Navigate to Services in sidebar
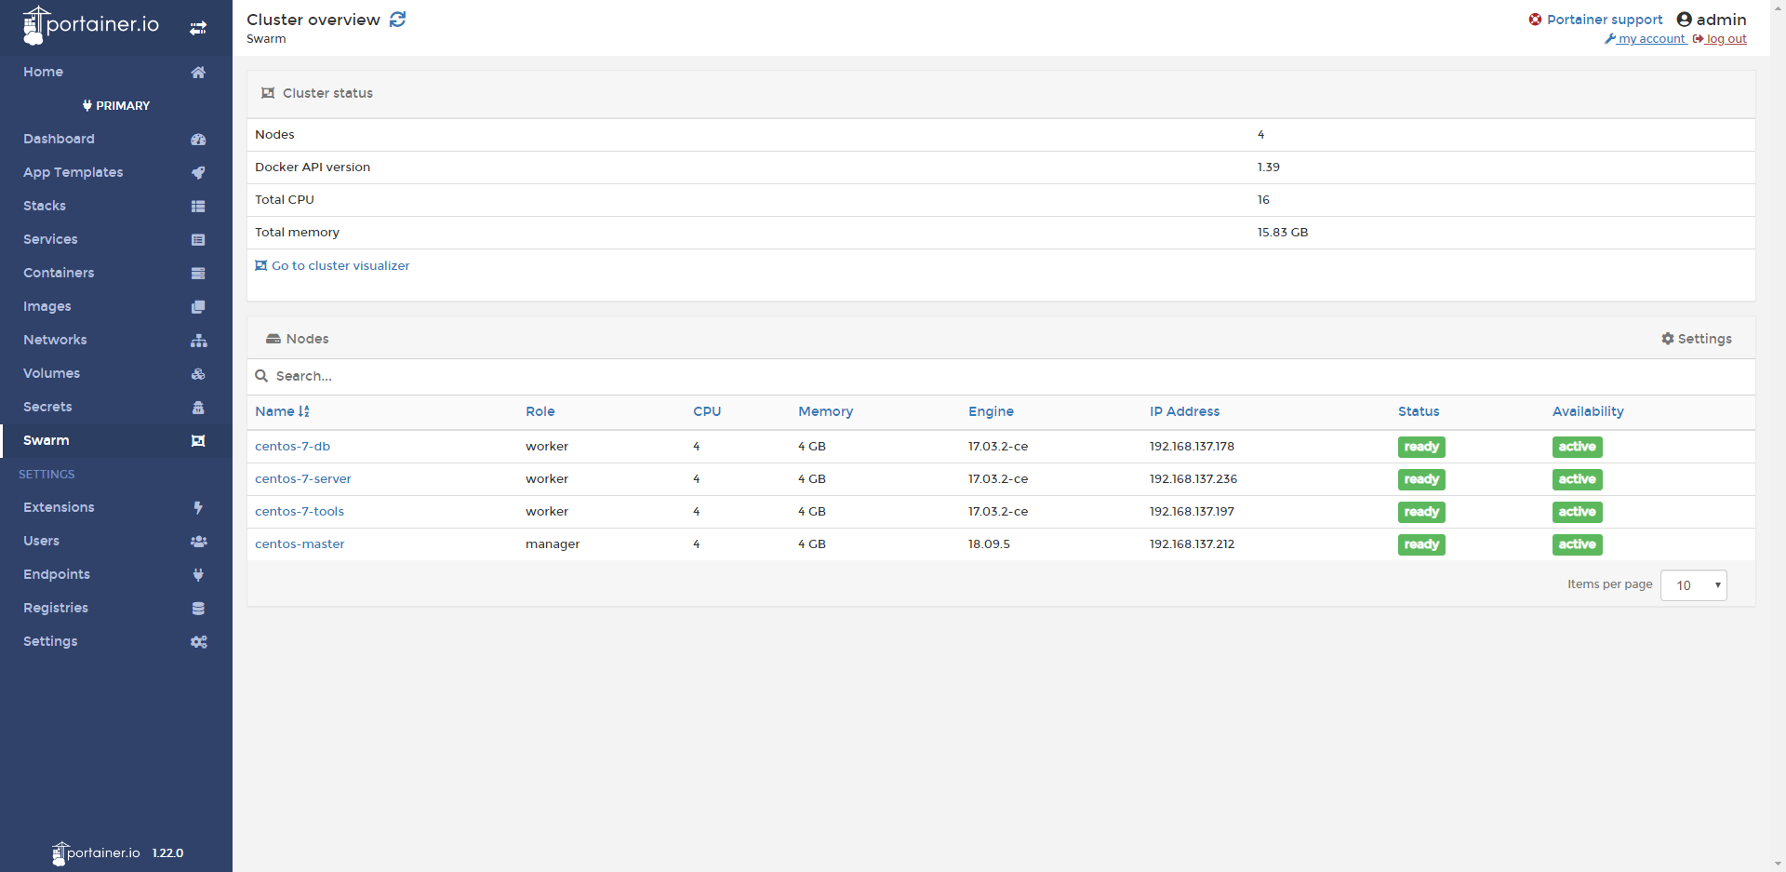Screen dimensions: 1786x872 pyautogui.click(x=50, y=239)
